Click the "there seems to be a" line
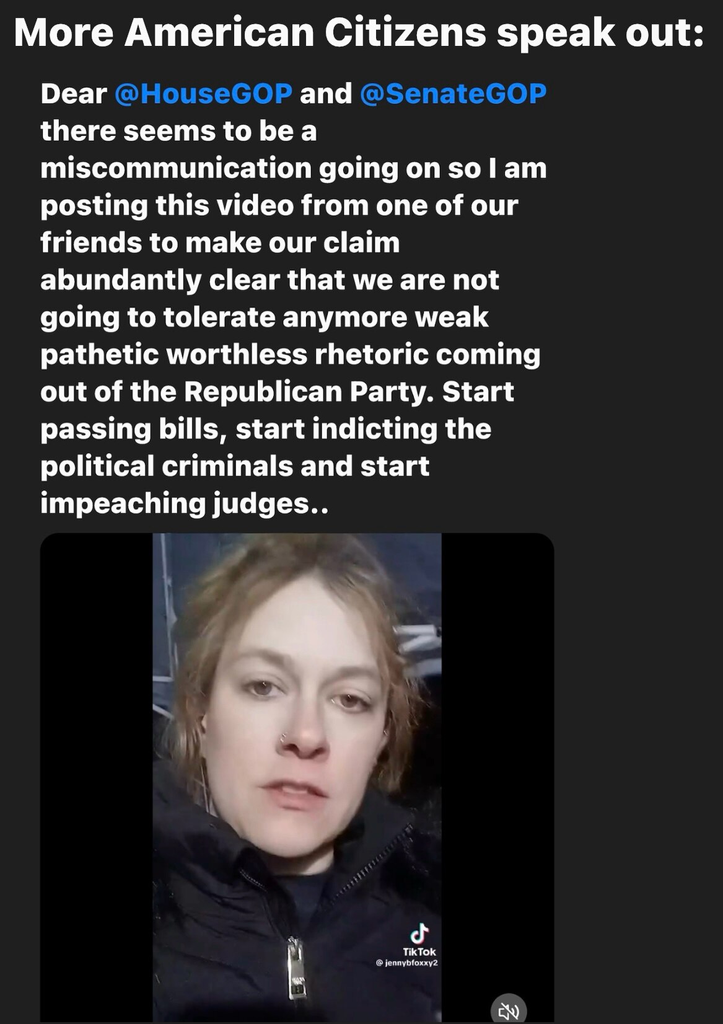The width and height of the screenshot is (723, 1024). pyautogui.click(x=178, y=131)
